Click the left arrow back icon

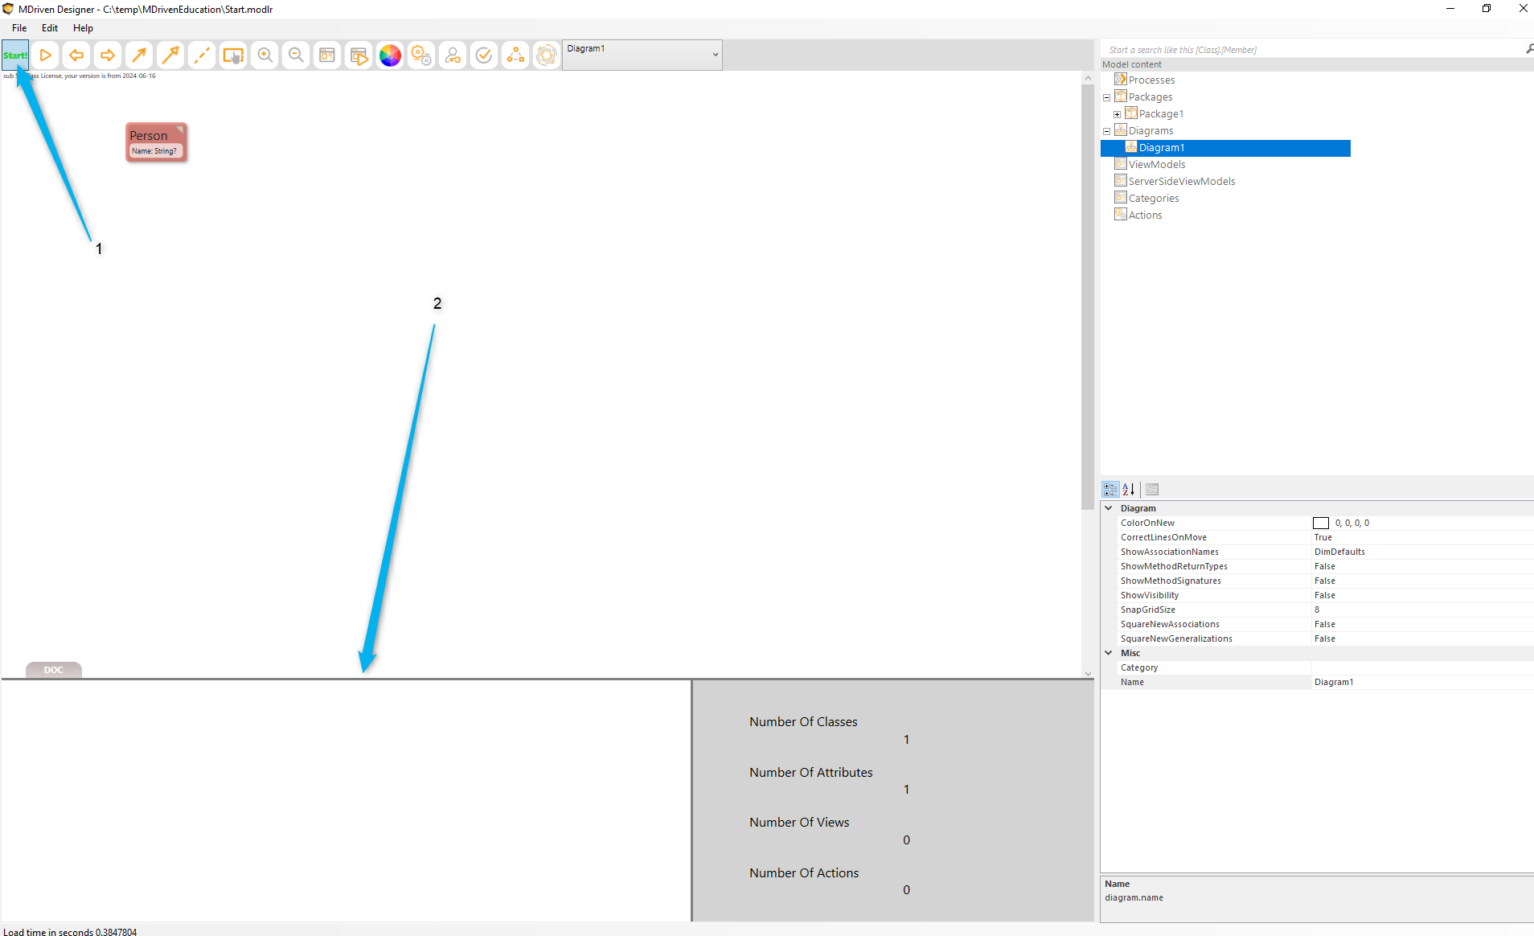(76, 55)
